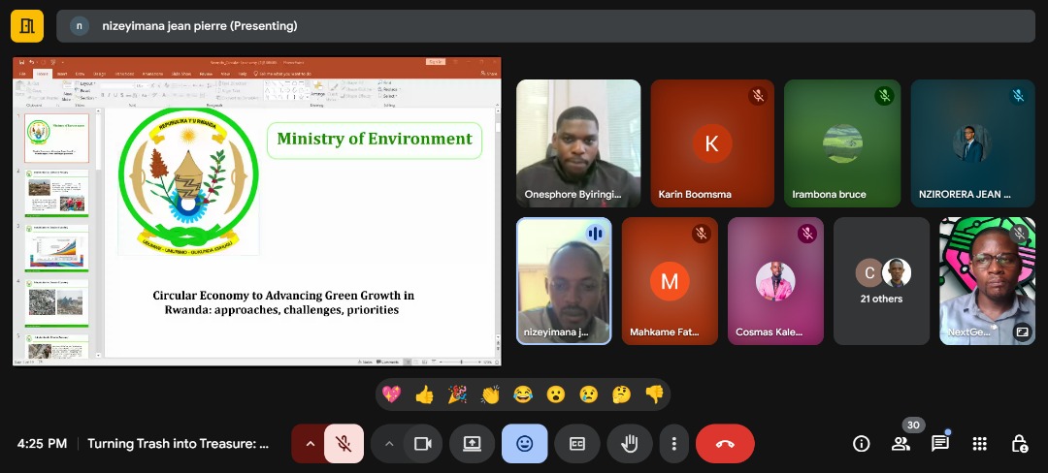Select slide 3 thumbnail with chart

[57, 247]
